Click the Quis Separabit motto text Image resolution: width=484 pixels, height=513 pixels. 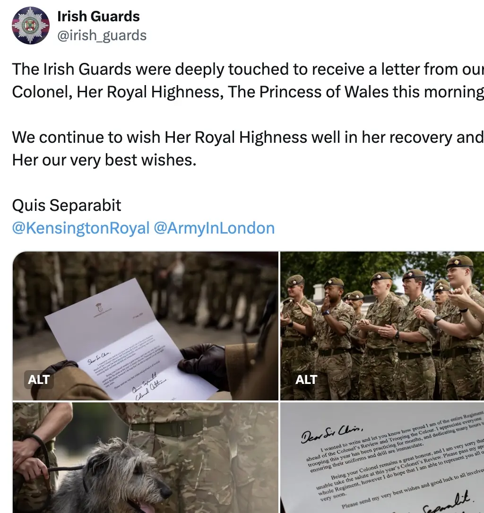66,206
